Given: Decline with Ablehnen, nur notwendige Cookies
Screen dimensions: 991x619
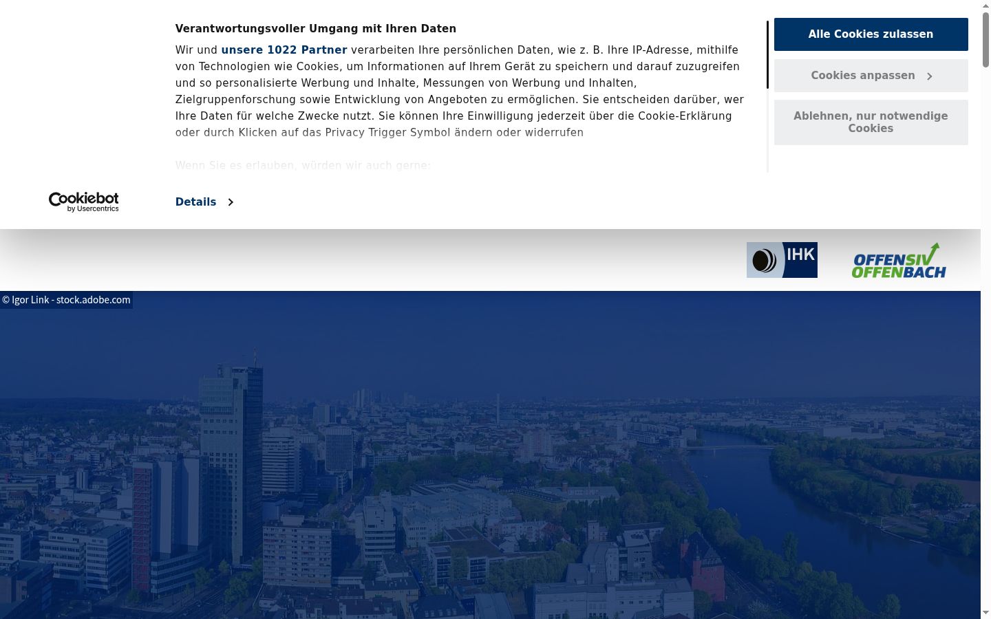Looking at the screenshot, I should pos(871,122).
